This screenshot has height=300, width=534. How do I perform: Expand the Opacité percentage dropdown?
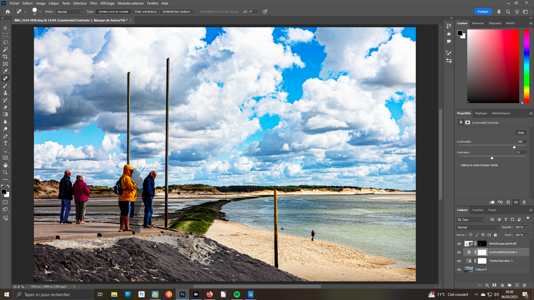(527, 227)
